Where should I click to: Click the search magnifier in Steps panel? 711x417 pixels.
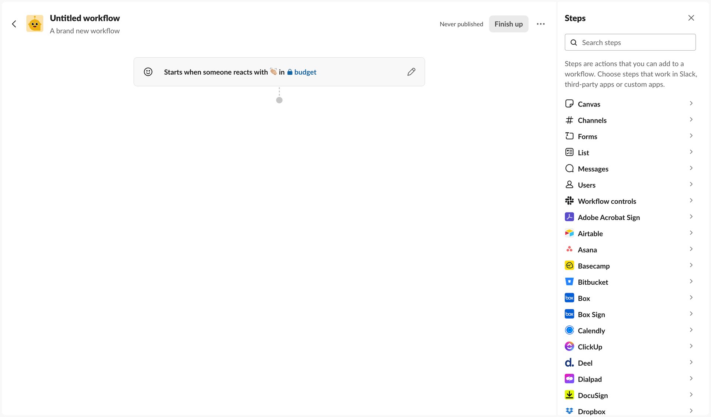point(574,43)
